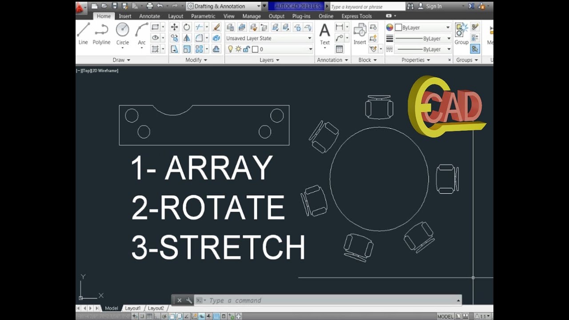The height and width of the screenshot is (320, 569).
Task: Click the Array tool icon
Action: click(199, 49)
